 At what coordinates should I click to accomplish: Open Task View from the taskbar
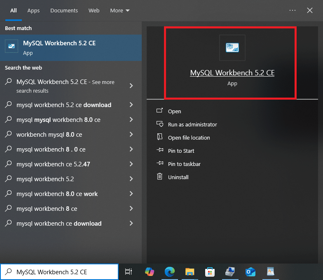tap(129, 272)
